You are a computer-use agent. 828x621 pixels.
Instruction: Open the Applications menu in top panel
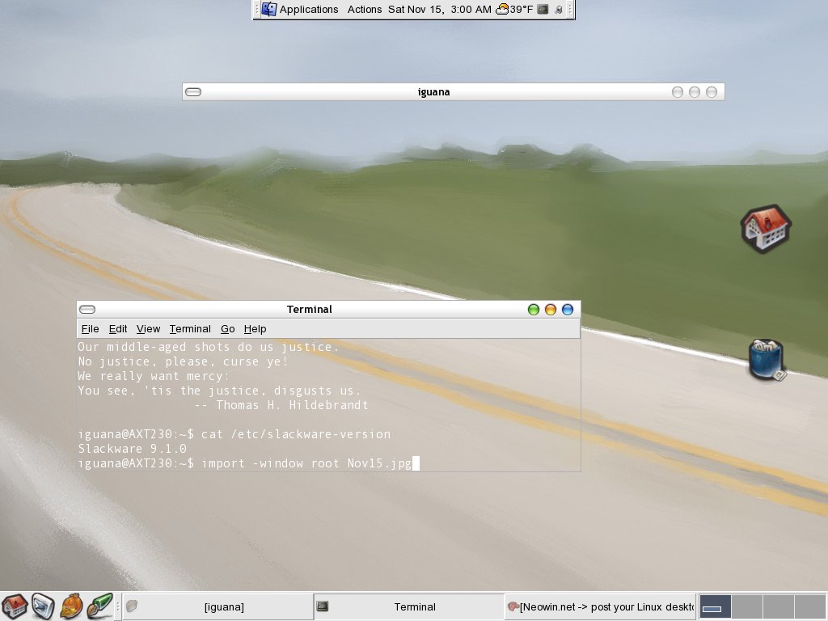click(308, 10)
